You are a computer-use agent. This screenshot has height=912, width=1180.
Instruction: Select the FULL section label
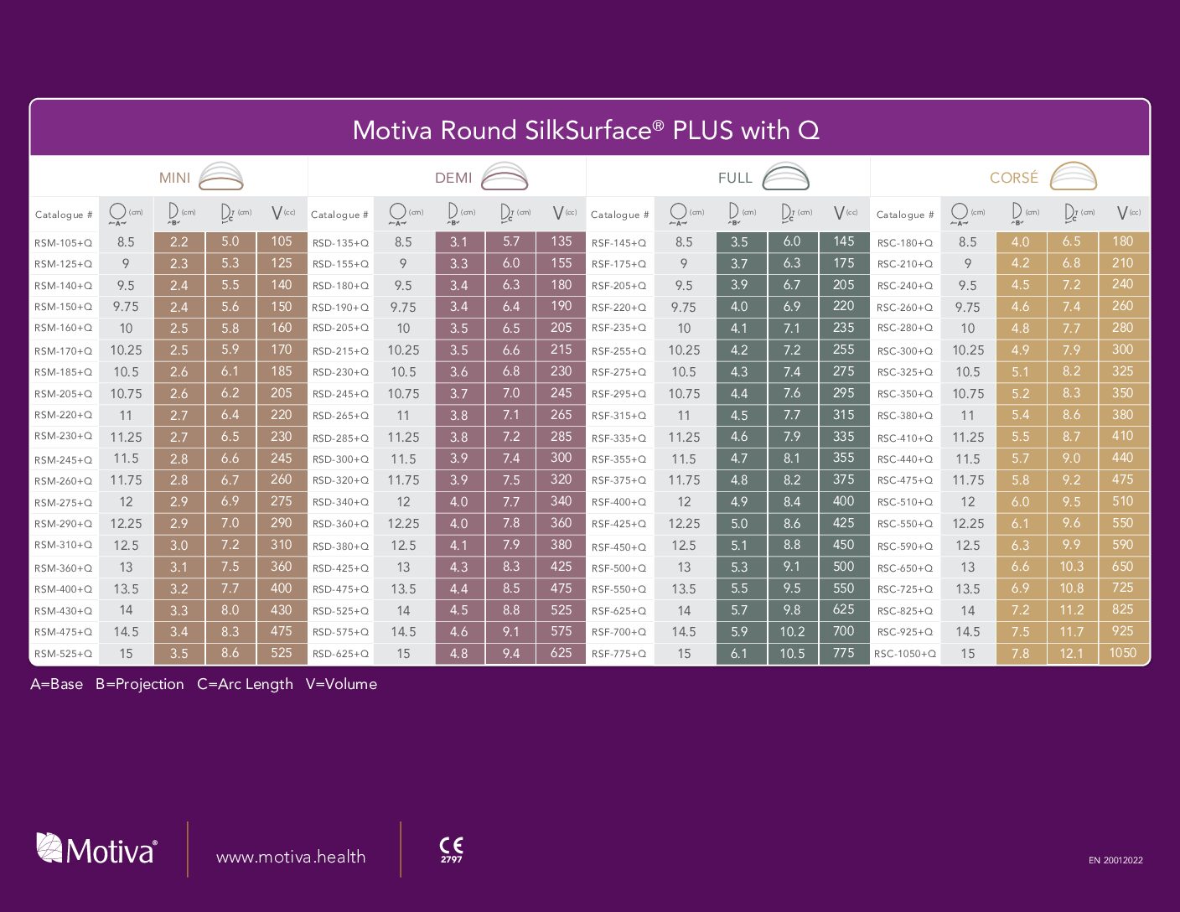point(735,178)
